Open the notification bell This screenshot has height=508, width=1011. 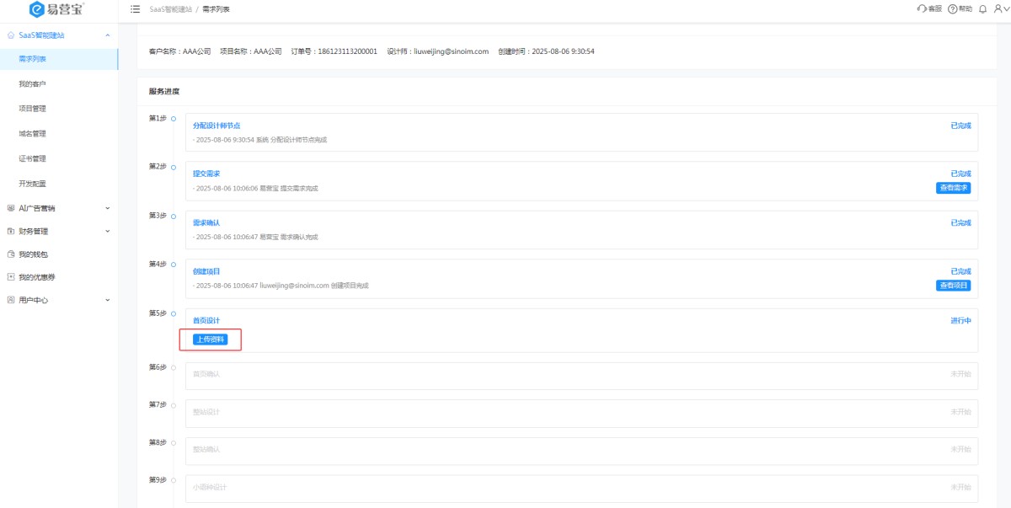coord(982,8)
